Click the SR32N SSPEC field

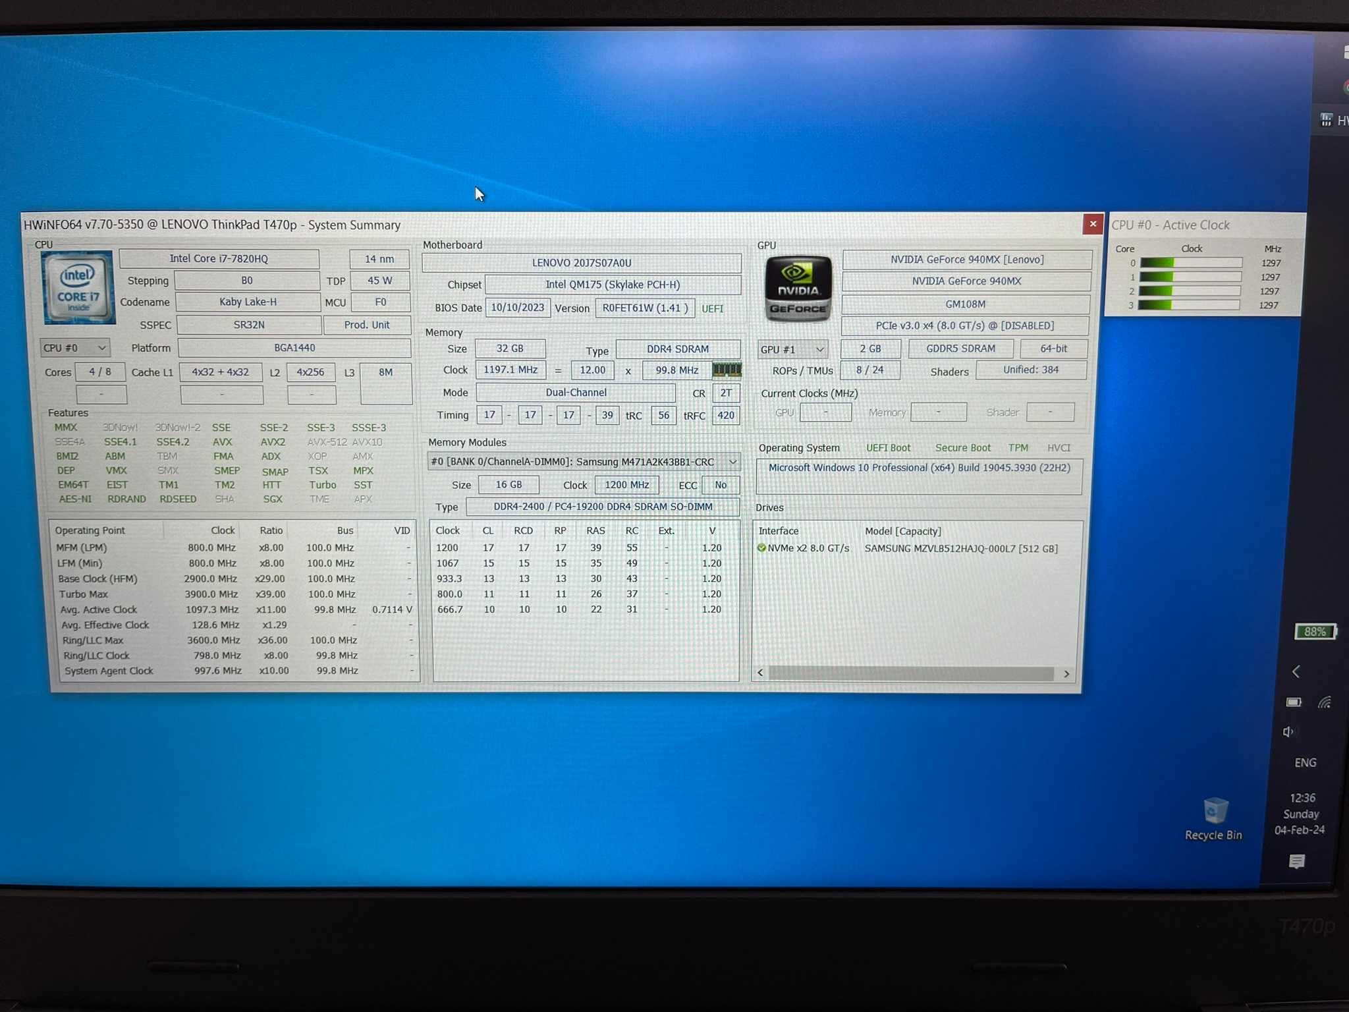(x=249, y=325)
